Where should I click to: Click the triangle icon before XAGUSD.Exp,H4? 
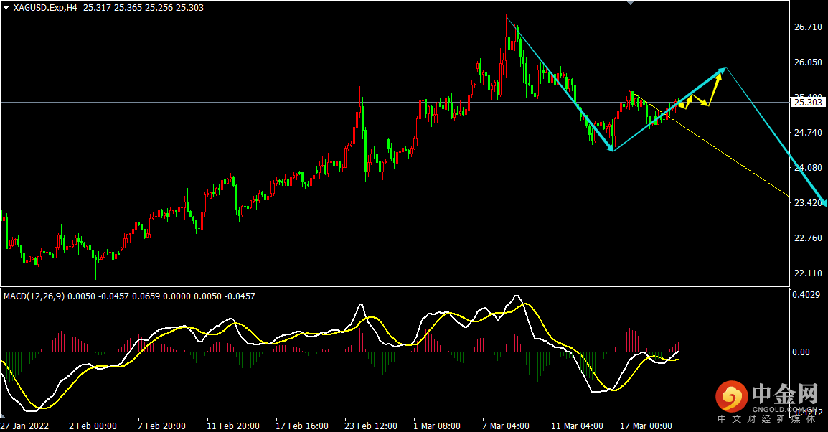pos(6,8)
